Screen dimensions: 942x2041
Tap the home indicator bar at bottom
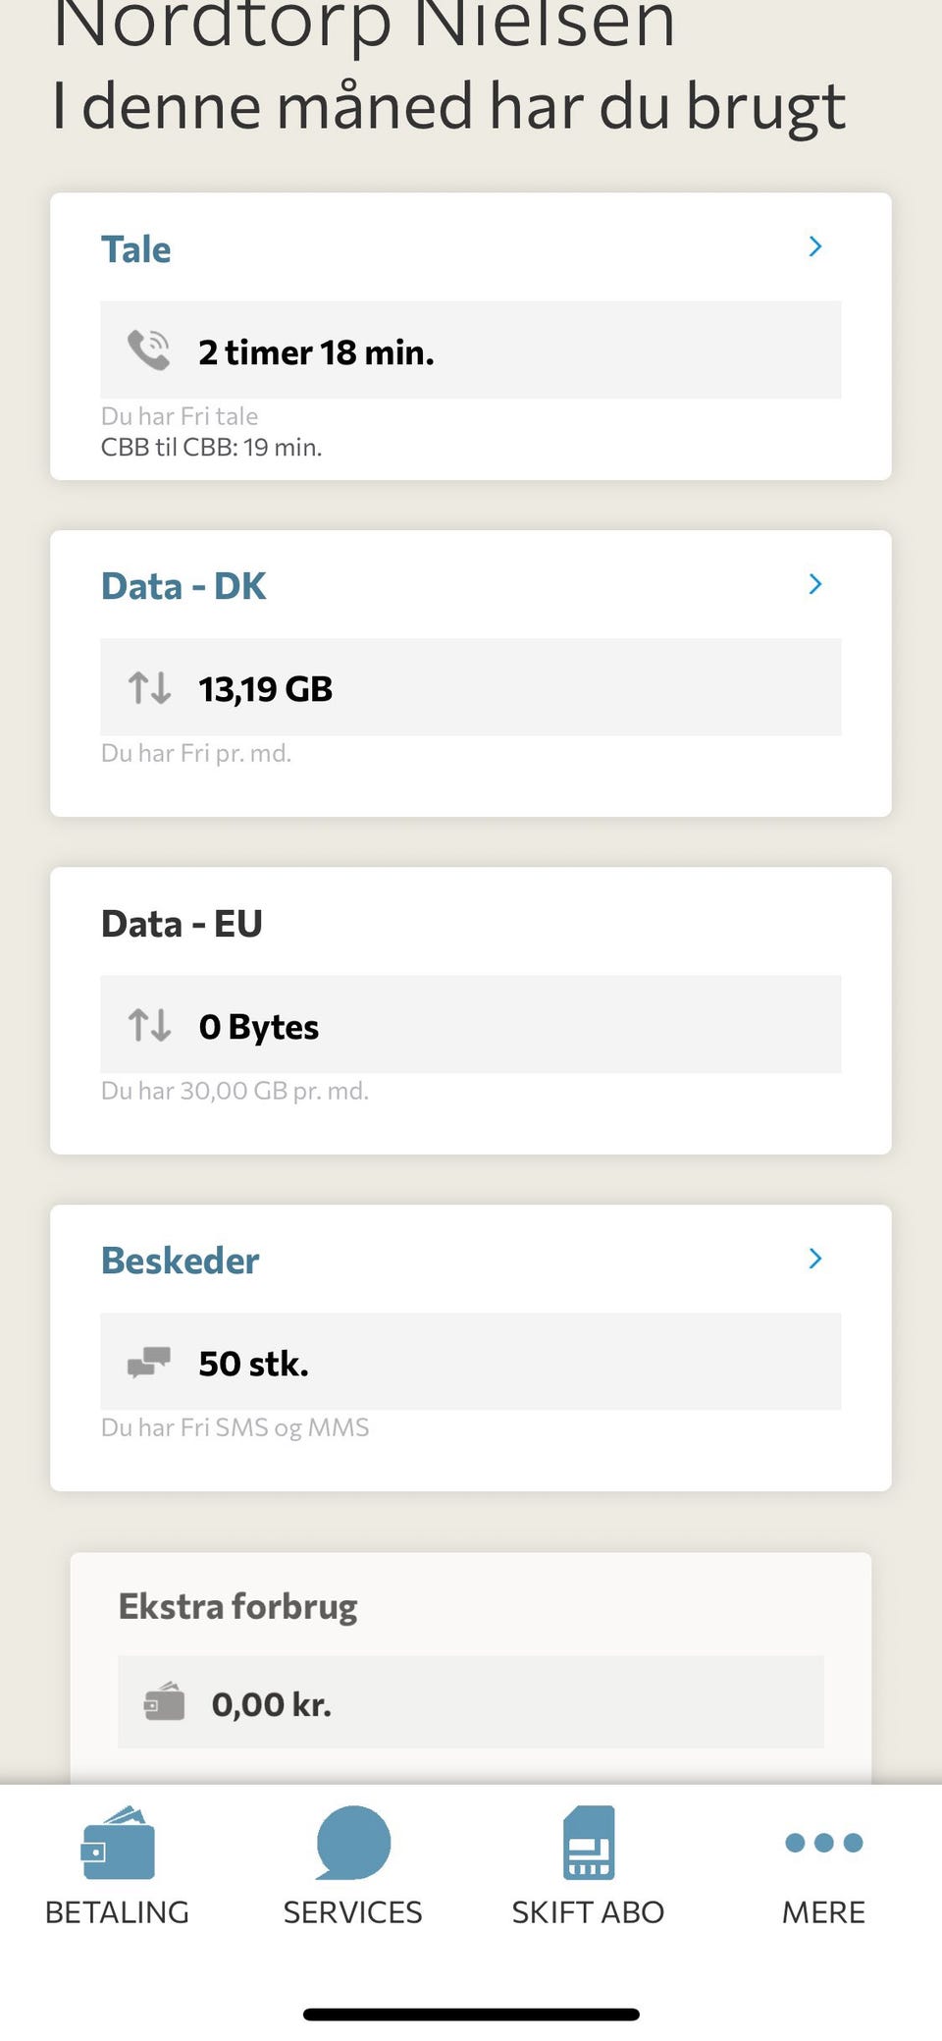pos(471,2014)
